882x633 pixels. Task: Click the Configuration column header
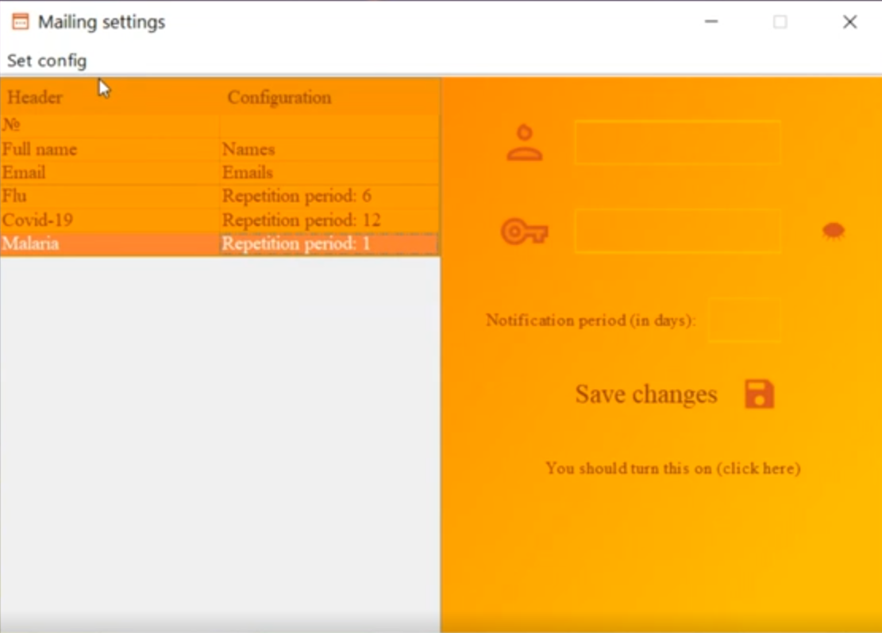pos(279,98)
